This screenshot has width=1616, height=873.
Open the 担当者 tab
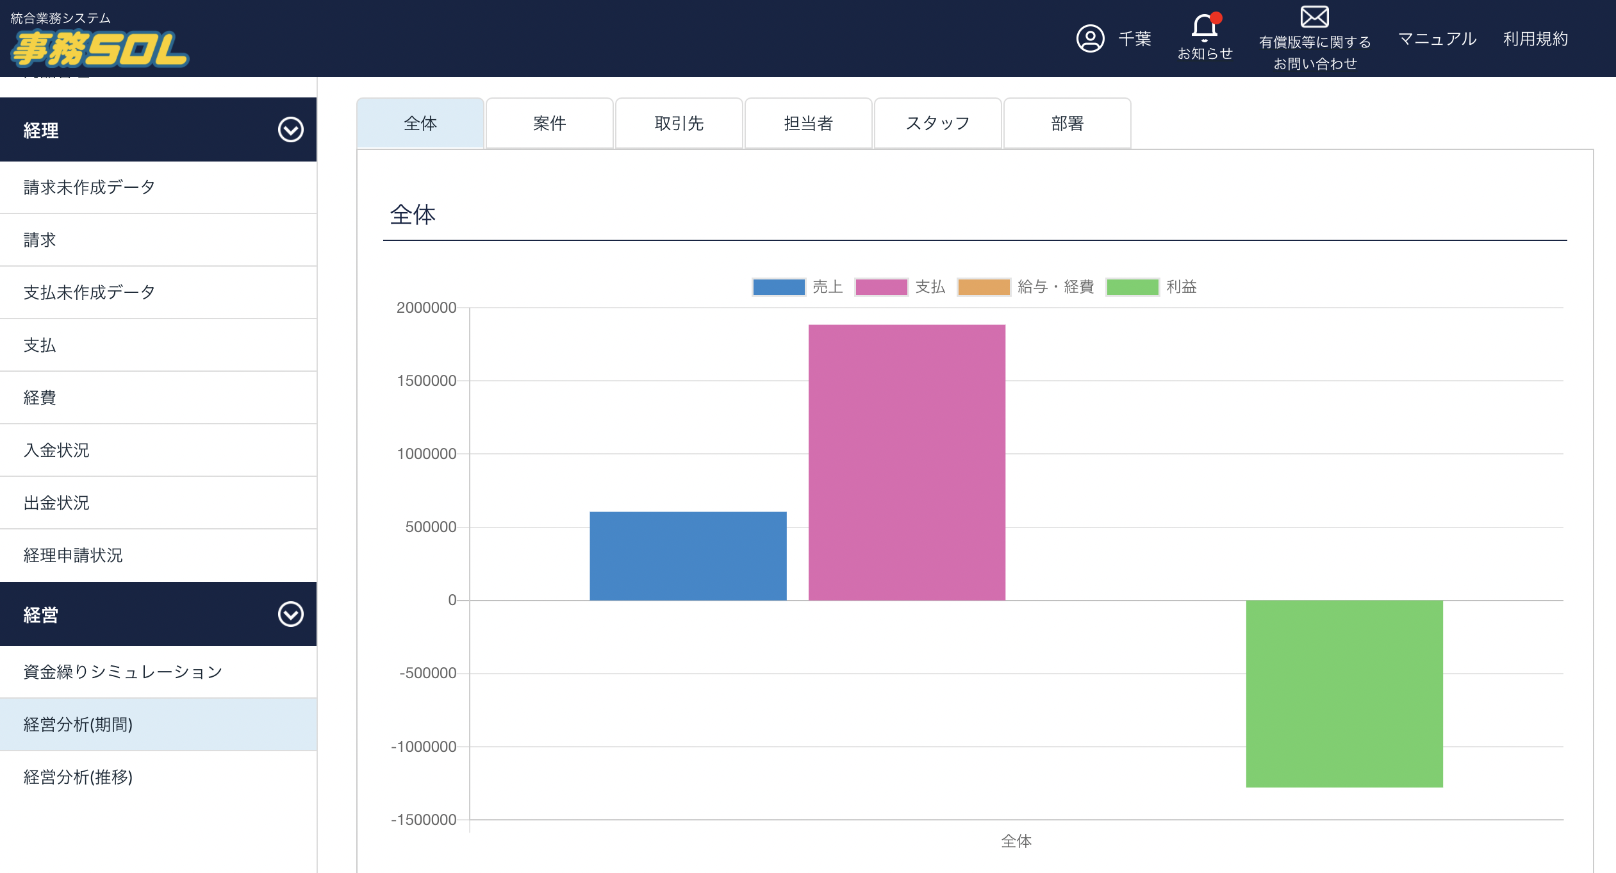808,123
